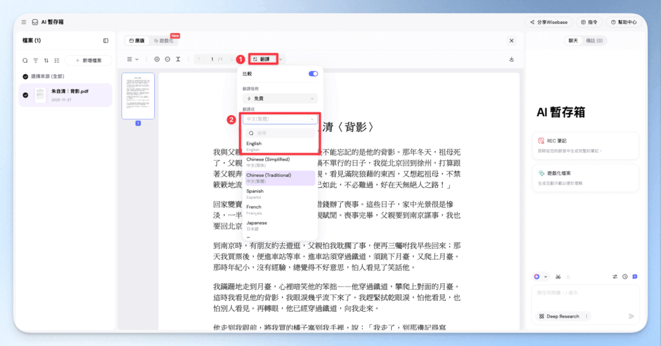This screenshot has width=661, height=346.
Task: Open the 指令 commands button
Action: point(589,23)
